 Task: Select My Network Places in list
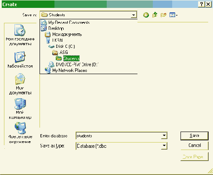tap(66, 71)
